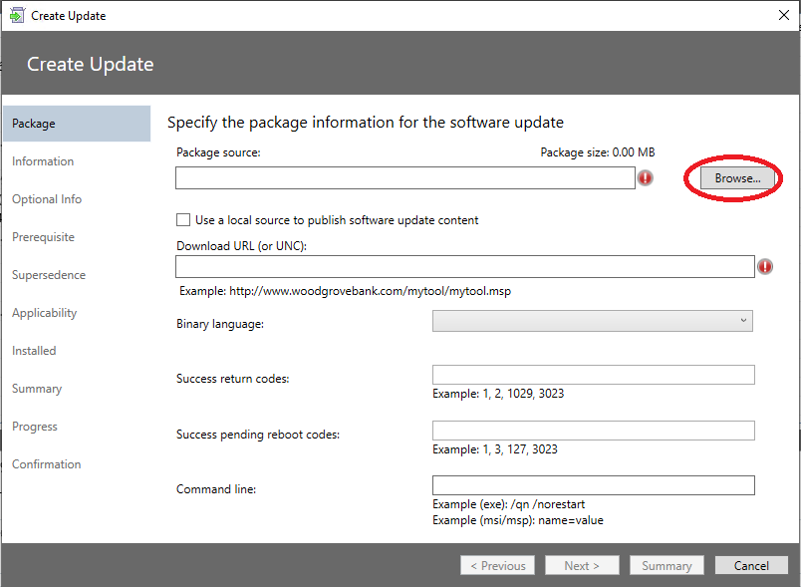Select the Installed step in sidebar

click(x=34, y=351)
